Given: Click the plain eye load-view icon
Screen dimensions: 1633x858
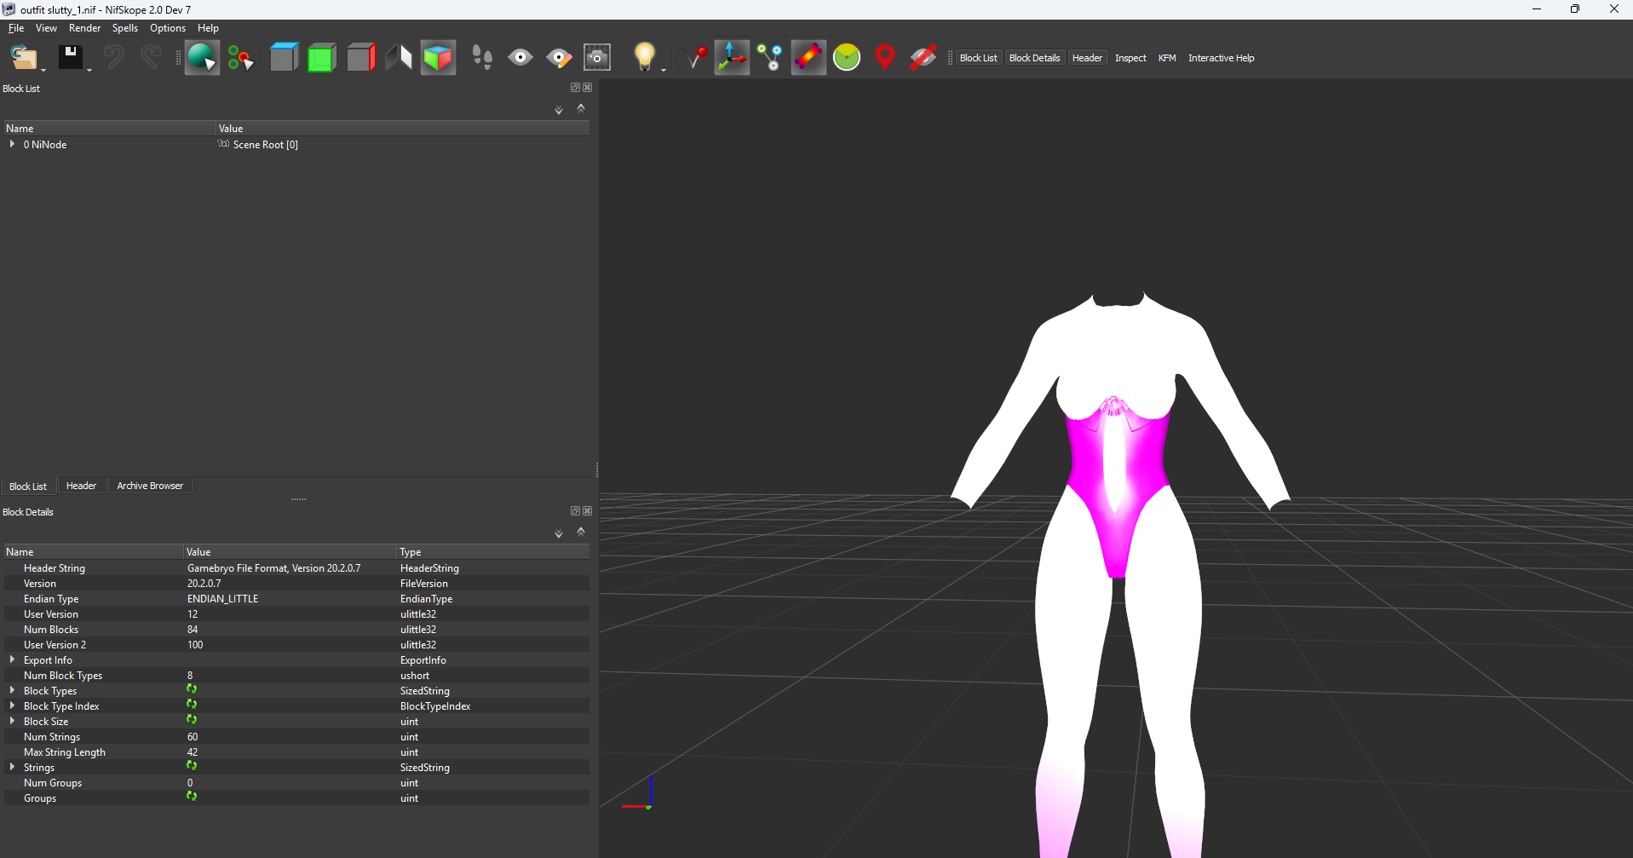Looking at the screenshot, I should (520, 58).
